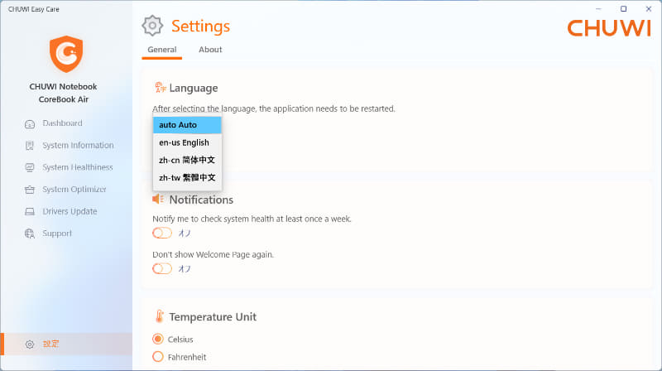Minimize the CHUWI Easy Care window
The height and width of the screenshot is (371, 662).
[598, 9]
